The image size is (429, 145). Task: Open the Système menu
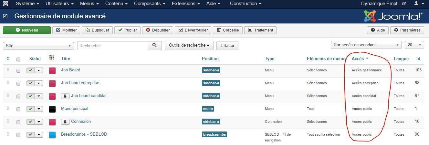click(x=27, y=4)
